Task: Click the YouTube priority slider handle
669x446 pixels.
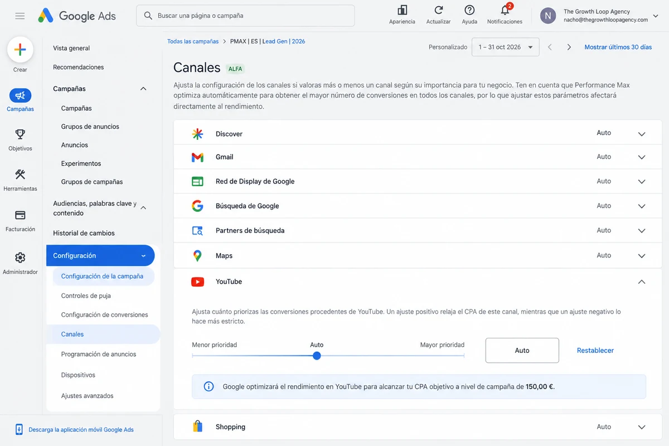Action: click(317, 356)
